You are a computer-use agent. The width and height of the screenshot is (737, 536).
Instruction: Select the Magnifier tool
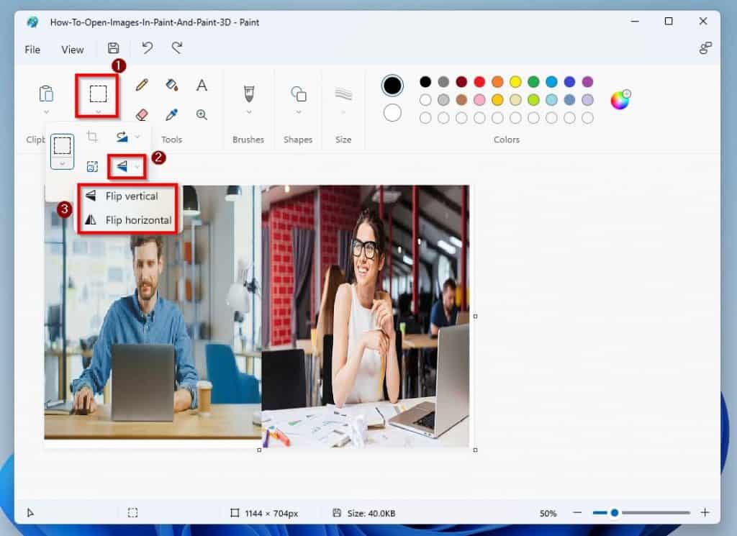[x=202, y=114]
